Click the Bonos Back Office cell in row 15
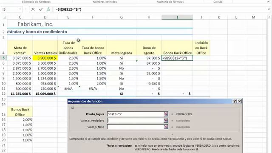The height and width of the screenshot is (153, 272). click(20, 112)
